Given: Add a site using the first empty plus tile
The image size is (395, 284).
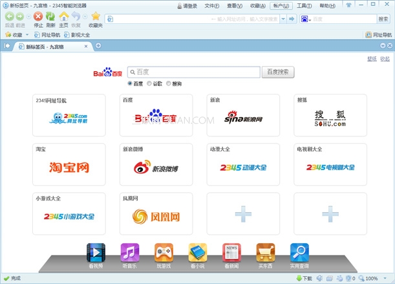Looking at the screenshot, I should 243,213.
